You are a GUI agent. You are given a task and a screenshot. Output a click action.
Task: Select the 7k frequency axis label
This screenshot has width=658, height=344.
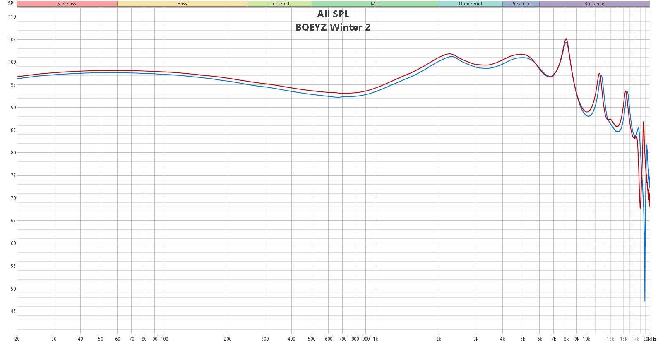pyautogui.click(x=554, y=339)
